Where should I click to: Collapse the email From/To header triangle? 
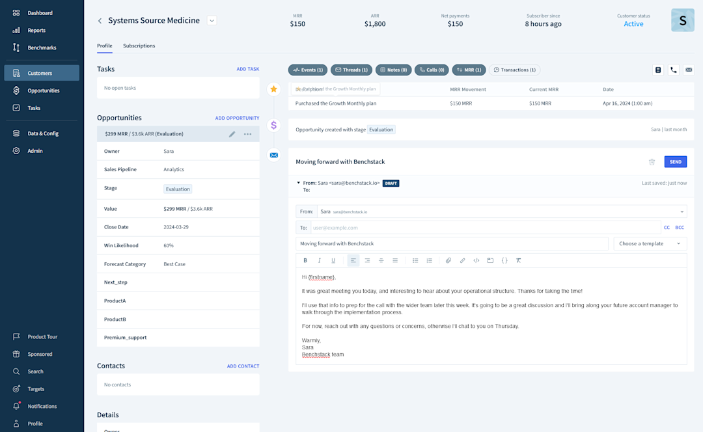tap(298, 183)
